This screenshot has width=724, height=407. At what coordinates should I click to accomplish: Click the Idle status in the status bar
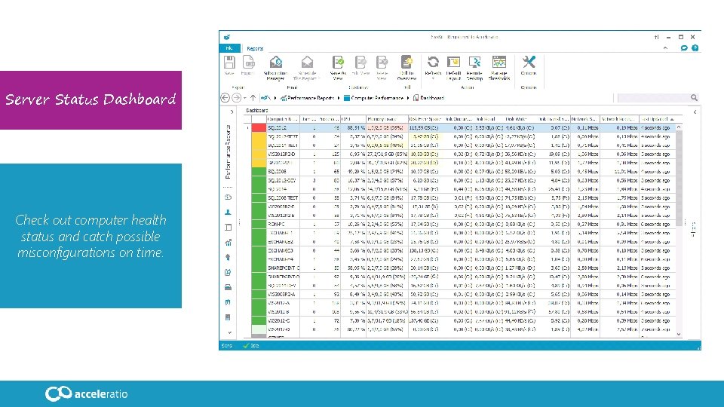[251, 346]
